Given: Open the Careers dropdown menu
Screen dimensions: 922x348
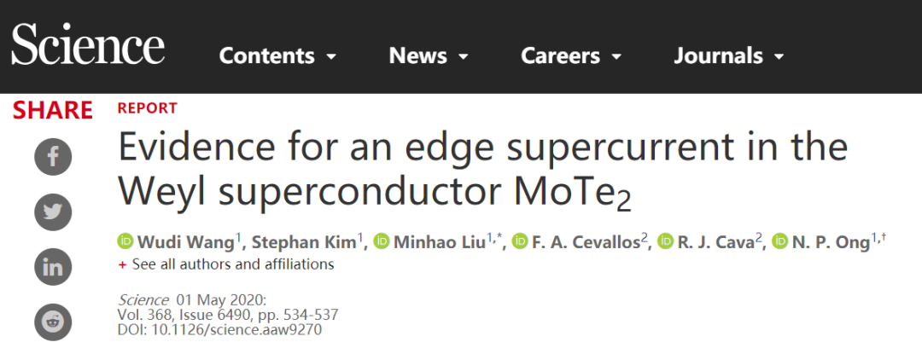Looking at the screenshot, I should tap(571, 55).
